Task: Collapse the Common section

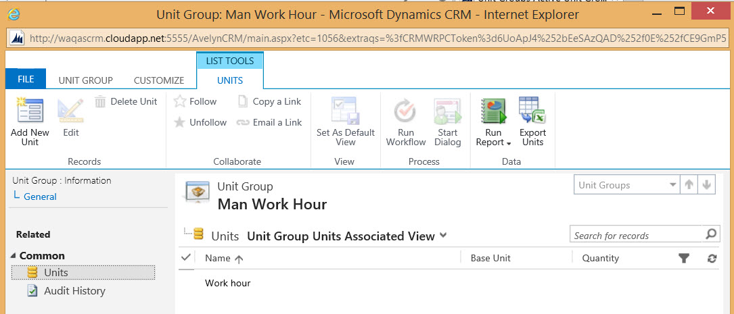Action: pos(13,256)
